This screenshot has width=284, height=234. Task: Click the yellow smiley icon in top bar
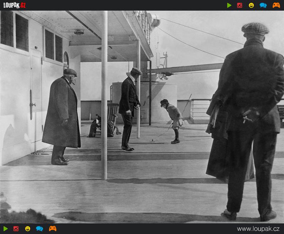pyautogui.click(x=251, y=5)
